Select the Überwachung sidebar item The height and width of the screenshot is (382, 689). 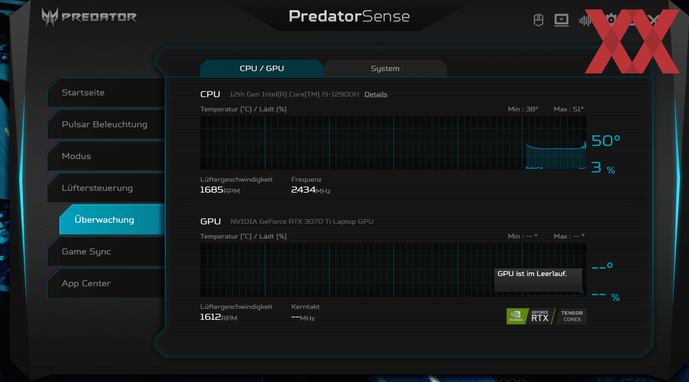(x=112, y=219)
